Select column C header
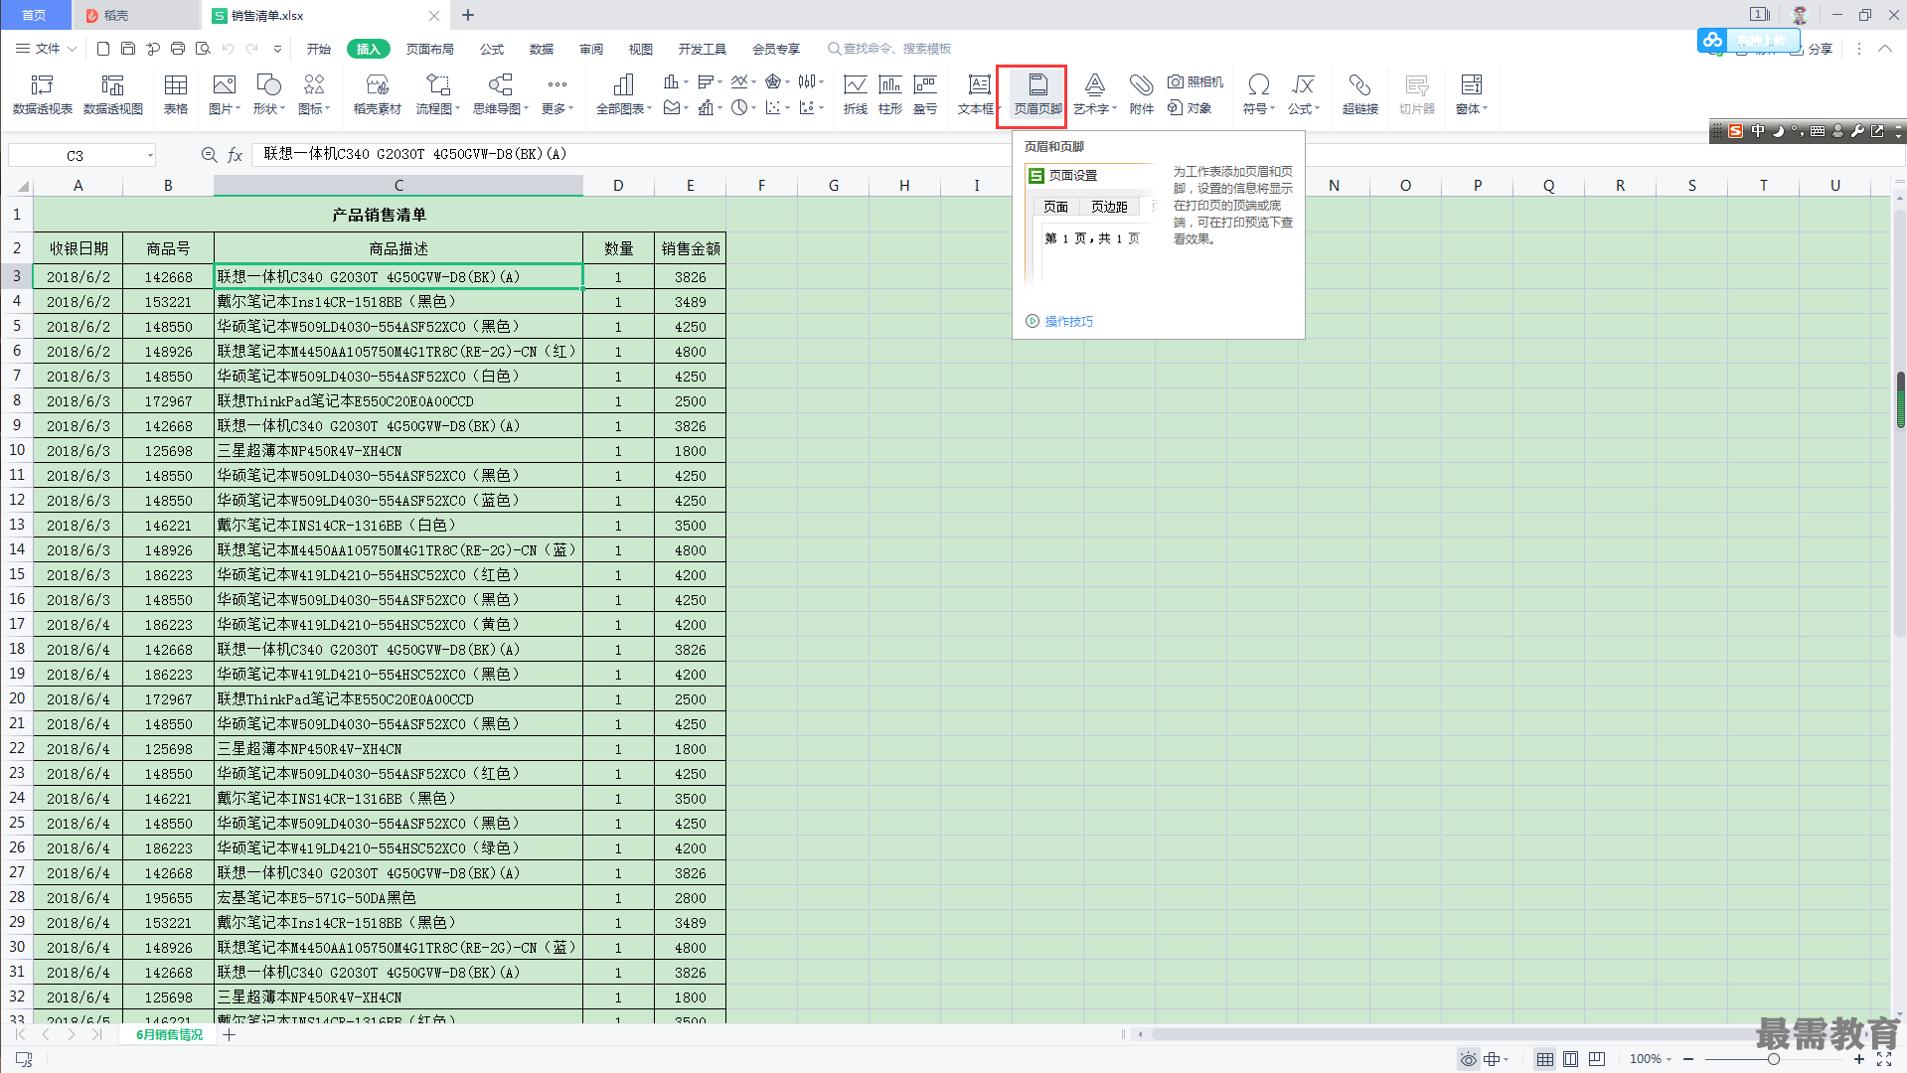This screenshot has height=1073, width=1907. (398, 186)
